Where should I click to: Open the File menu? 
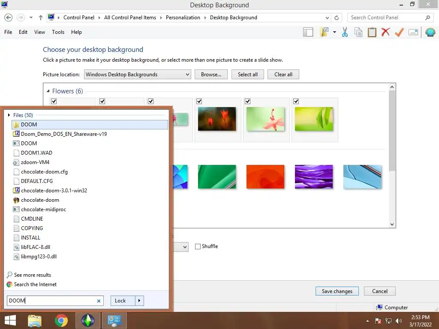click(8, 32)
